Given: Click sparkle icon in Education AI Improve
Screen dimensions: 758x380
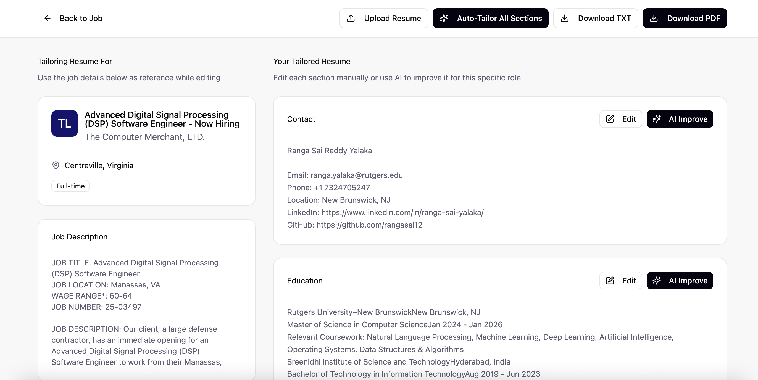Looking at the screenshot, I should coord(657,280).
